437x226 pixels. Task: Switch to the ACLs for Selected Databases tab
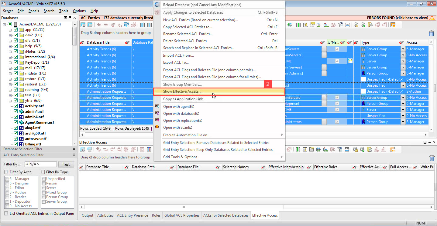coord(226,215)
